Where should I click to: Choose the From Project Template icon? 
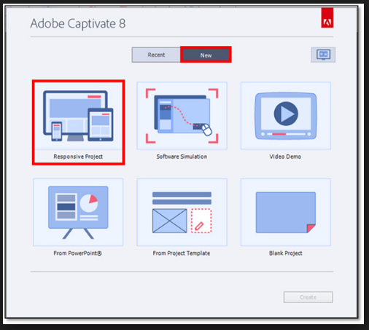(182, 213)
